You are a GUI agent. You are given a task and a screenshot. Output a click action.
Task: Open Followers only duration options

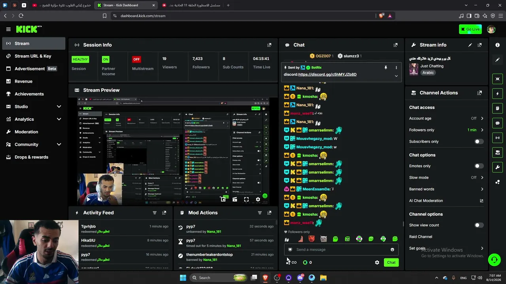click(482, 130)
